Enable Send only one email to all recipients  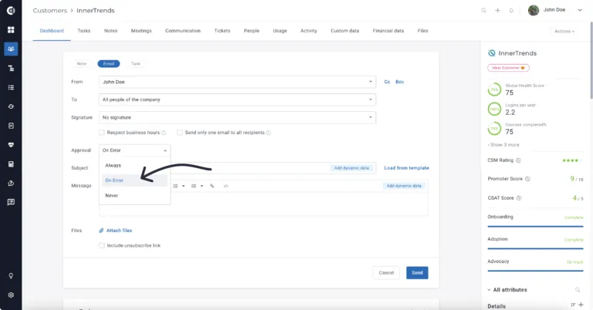180,133
